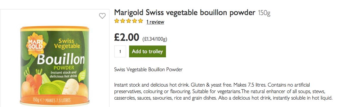This screenshot has width=337, height=107.
Task: Click the Swiss Vegetable Bouillon Powder subtitle text
Action: tap(148, 69)
